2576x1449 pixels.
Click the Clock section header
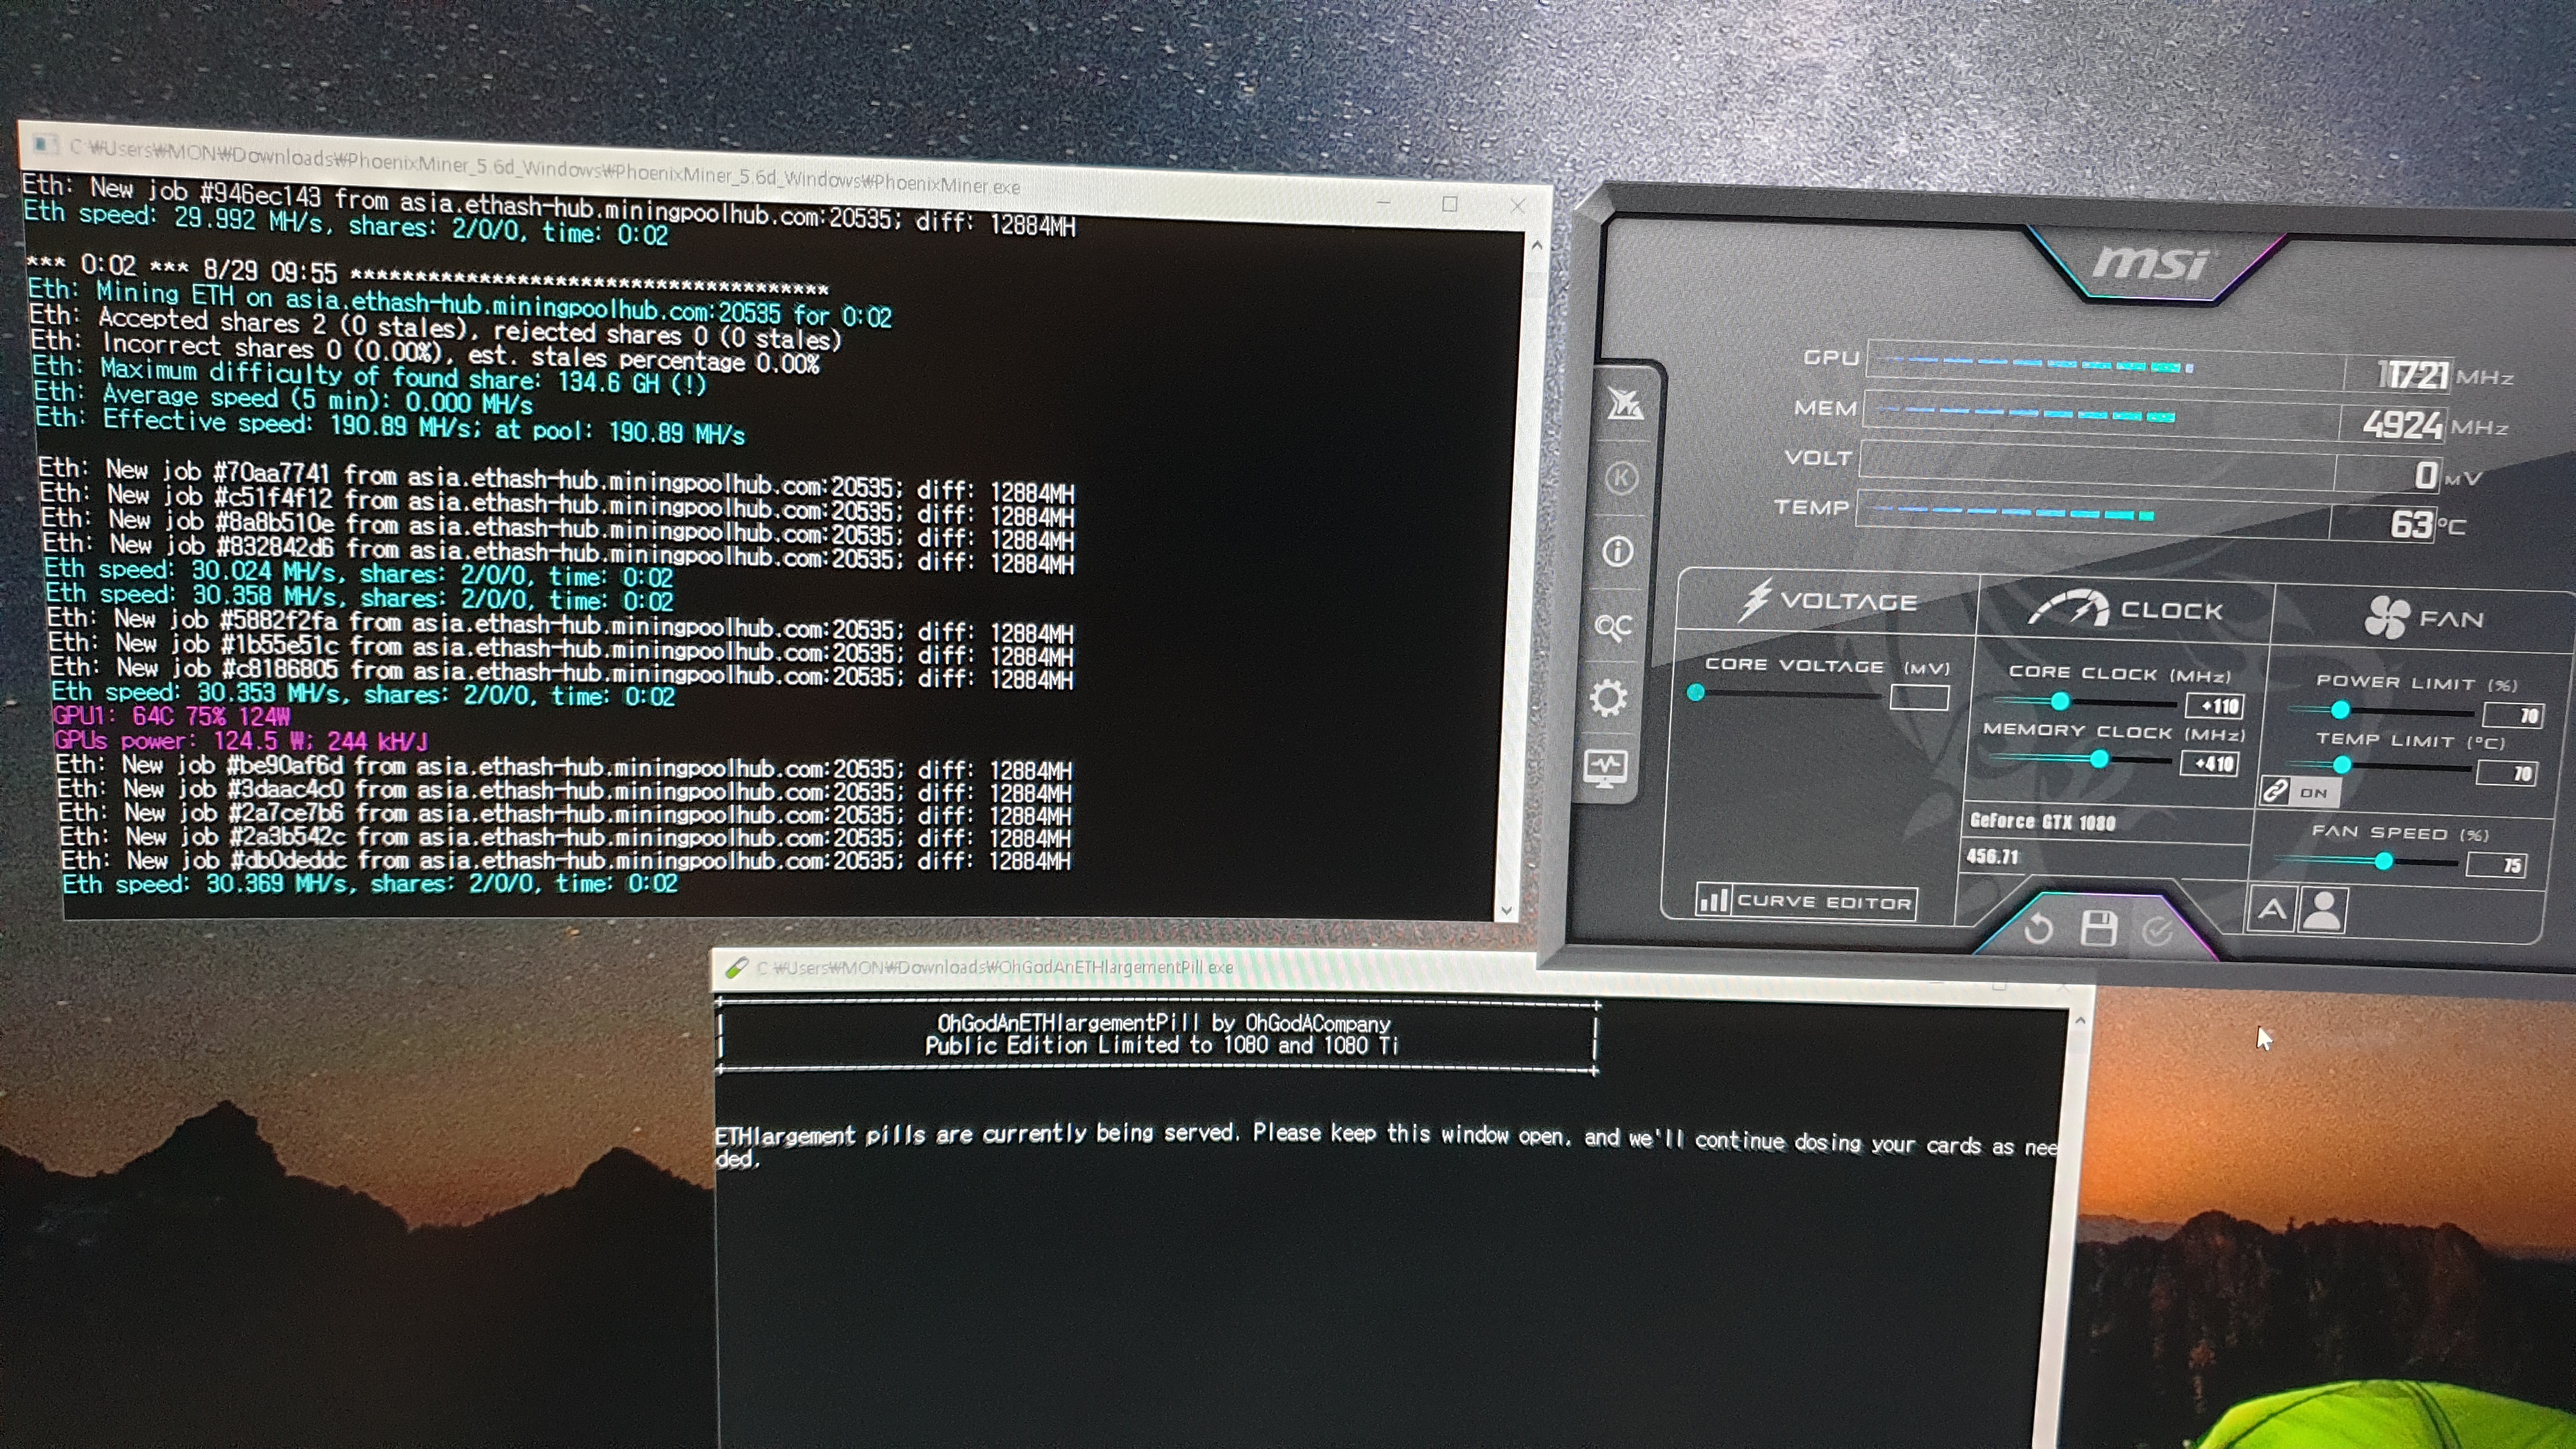click(2126, 609)
